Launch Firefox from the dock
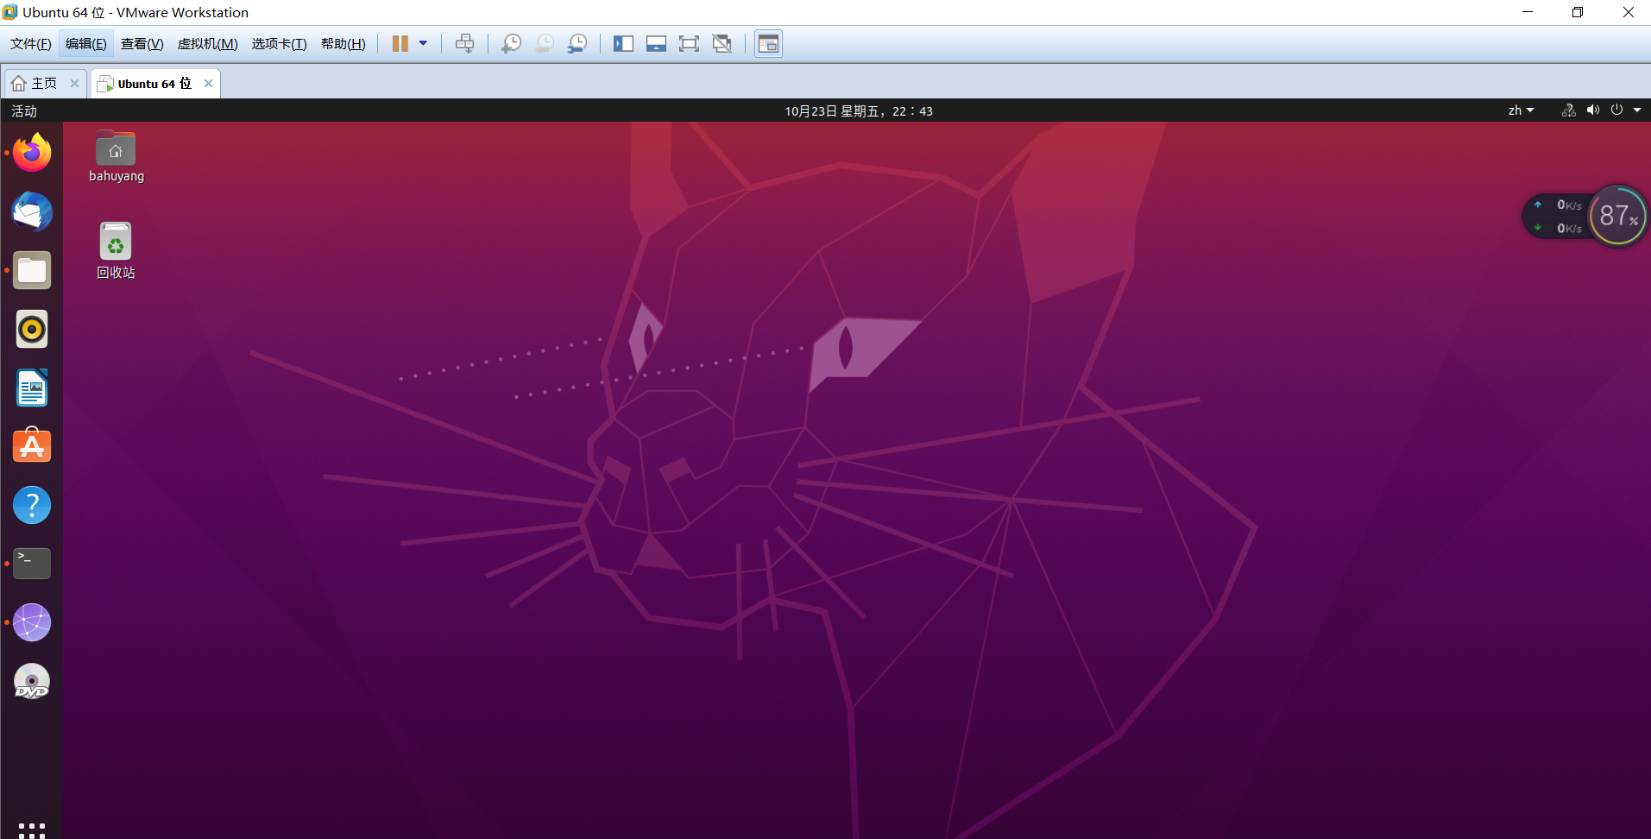 pyautogui.click(x=32, y=153)
